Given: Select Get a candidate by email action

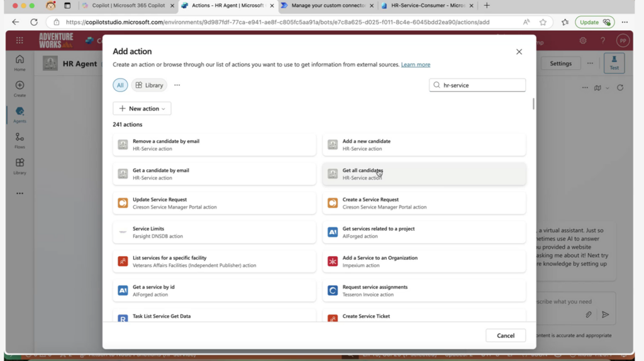Looking at the screenshot, I should click(x=214, y=173).
